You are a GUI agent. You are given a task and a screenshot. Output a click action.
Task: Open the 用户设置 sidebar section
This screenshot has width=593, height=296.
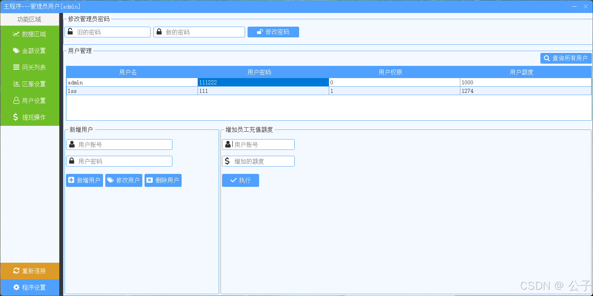30,101
